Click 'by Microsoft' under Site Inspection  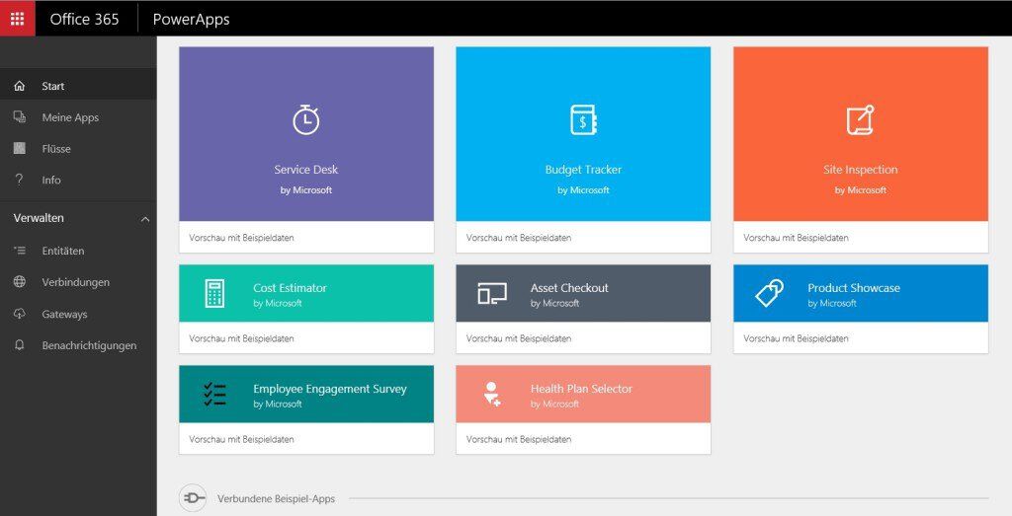[x=861, y=190]
